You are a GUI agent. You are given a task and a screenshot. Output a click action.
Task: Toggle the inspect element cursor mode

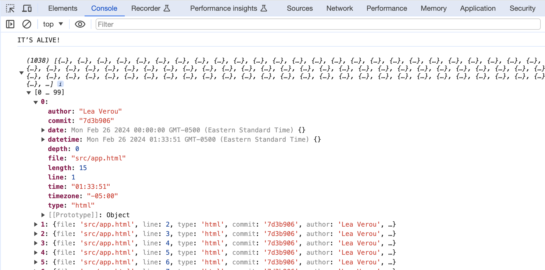[11, 8]
